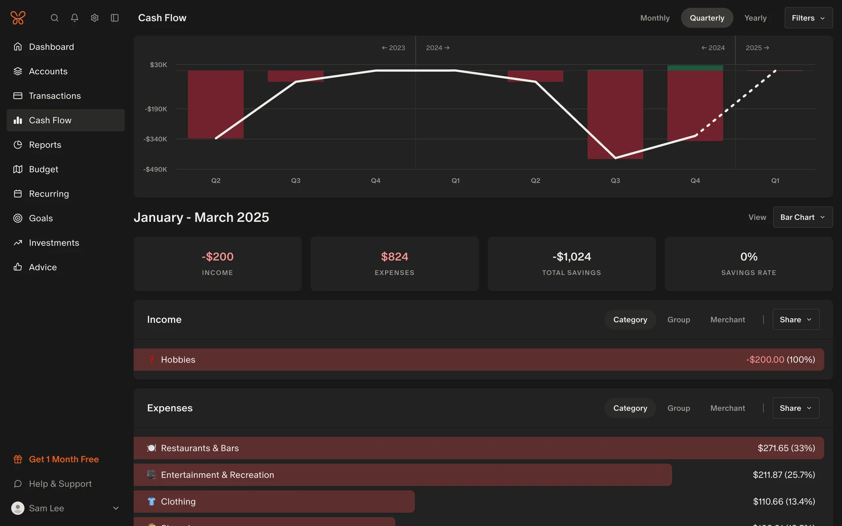Open settings gear icon
The height and width of the screenshot is (526, 842).
(95, 18)
